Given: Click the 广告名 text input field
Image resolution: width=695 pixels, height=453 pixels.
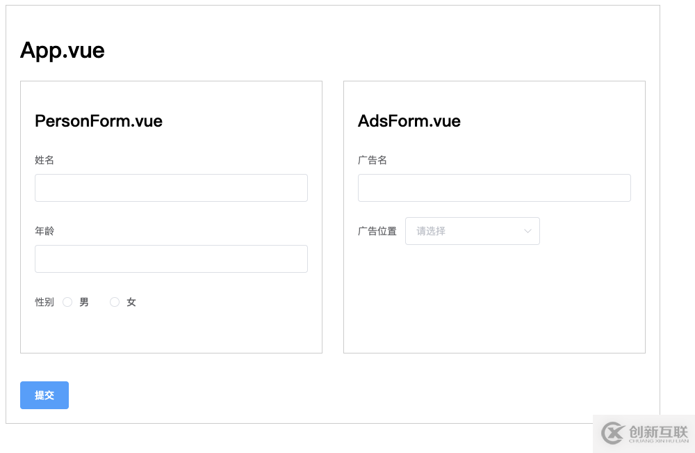Looking at the screenshot, I should click(x=494, y=188).
